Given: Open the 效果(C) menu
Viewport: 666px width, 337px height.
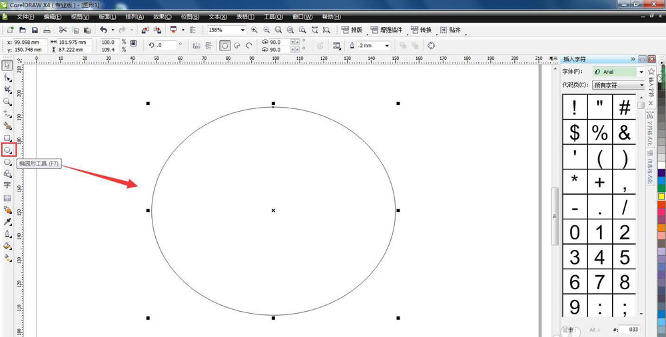Looking at the screenshot, I should click(162, 17).
